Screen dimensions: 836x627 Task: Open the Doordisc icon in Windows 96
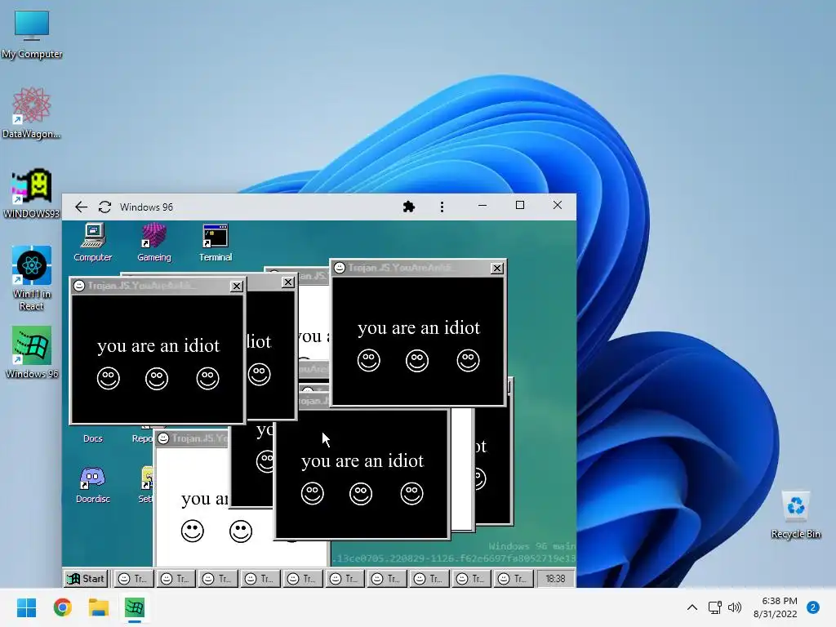point(93,485)
